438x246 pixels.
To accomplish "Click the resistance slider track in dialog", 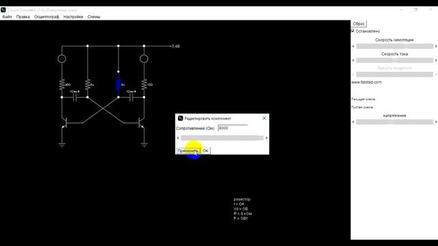I will point(222,138).
